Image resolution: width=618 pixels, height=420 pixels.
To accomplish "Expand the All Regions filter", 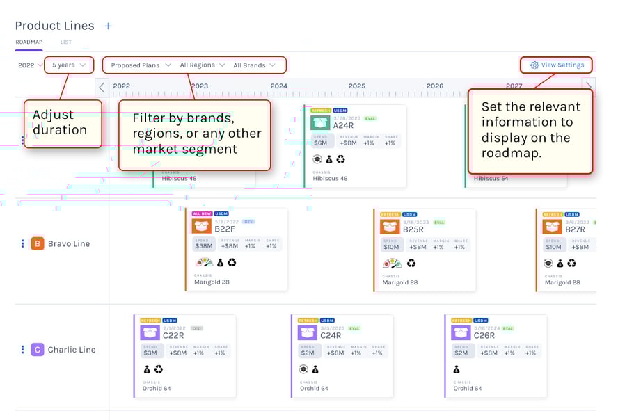I will 203,65.
